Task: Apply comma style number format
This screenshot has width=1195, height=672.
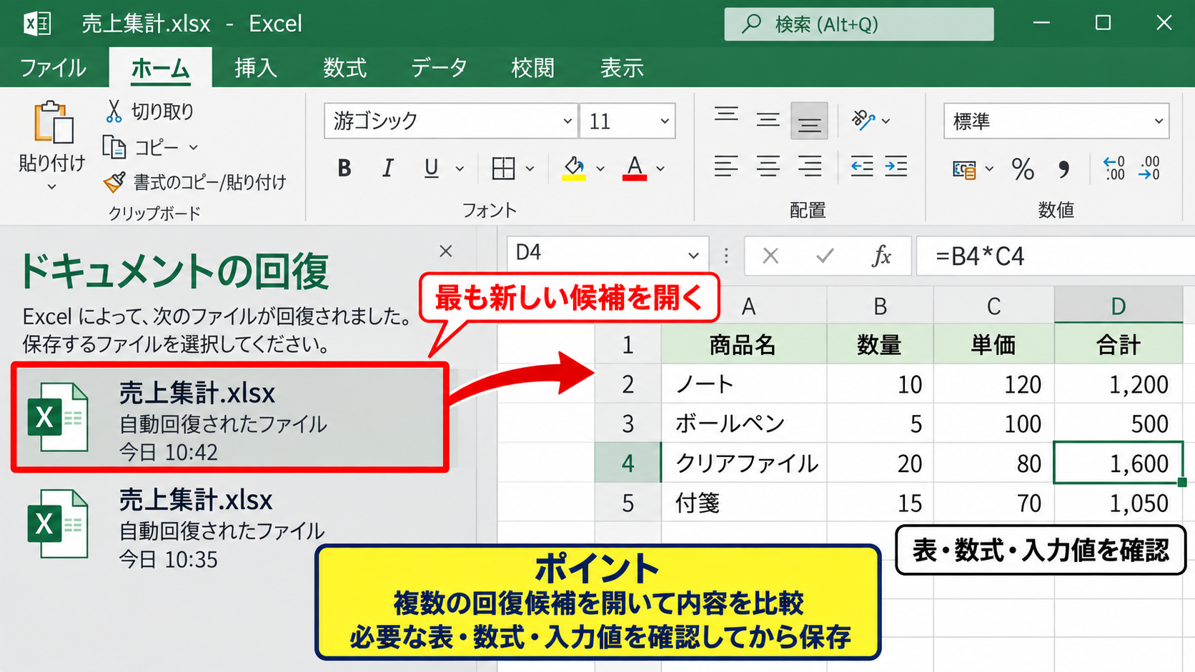Action: tap(1064, 169)
